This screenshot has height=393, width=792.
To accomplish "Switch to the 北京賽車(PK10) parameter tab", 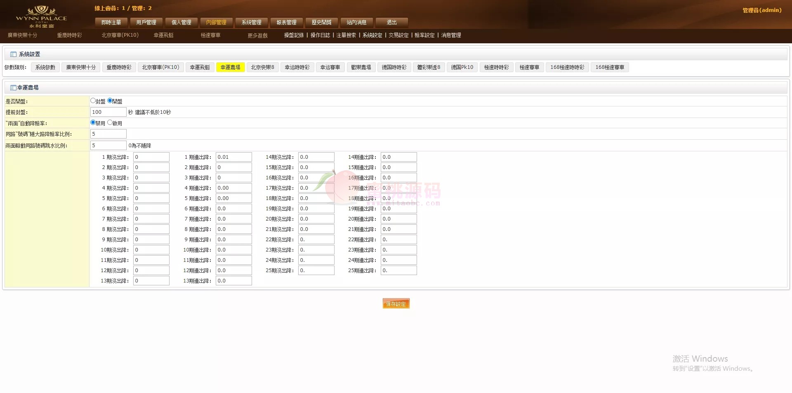I will pos(160,67).
